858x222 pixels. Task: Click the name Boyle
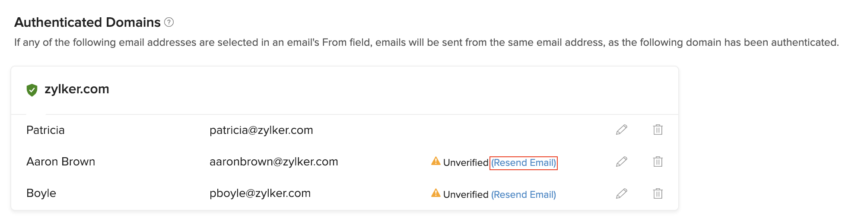(41, 193)
